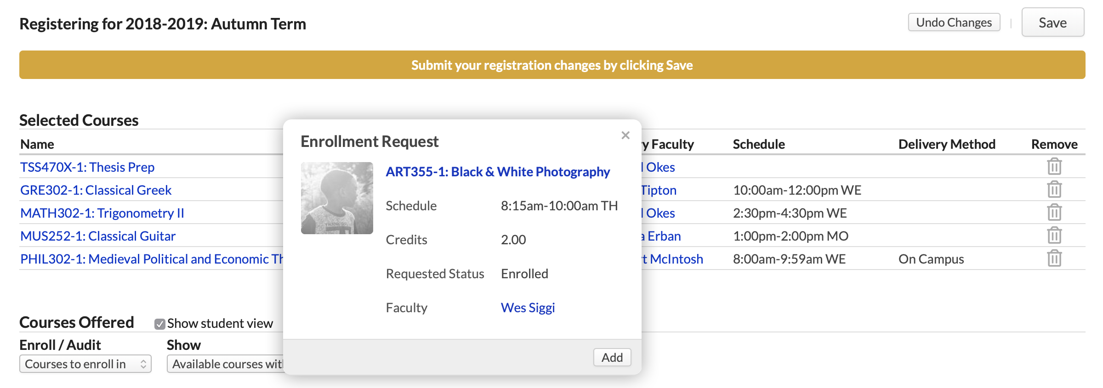Click faculty name McIntosh
Image resolution: width=1103 pixels, height=388 pixels.
(676, 259)
